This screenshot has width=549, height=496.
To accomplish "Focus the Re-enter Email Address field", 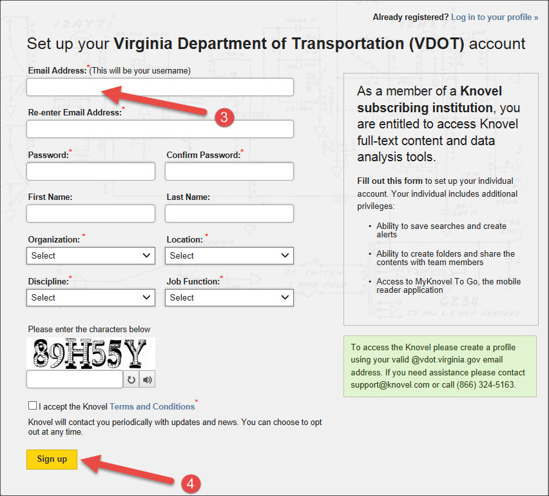I will (x=159, y=128).
